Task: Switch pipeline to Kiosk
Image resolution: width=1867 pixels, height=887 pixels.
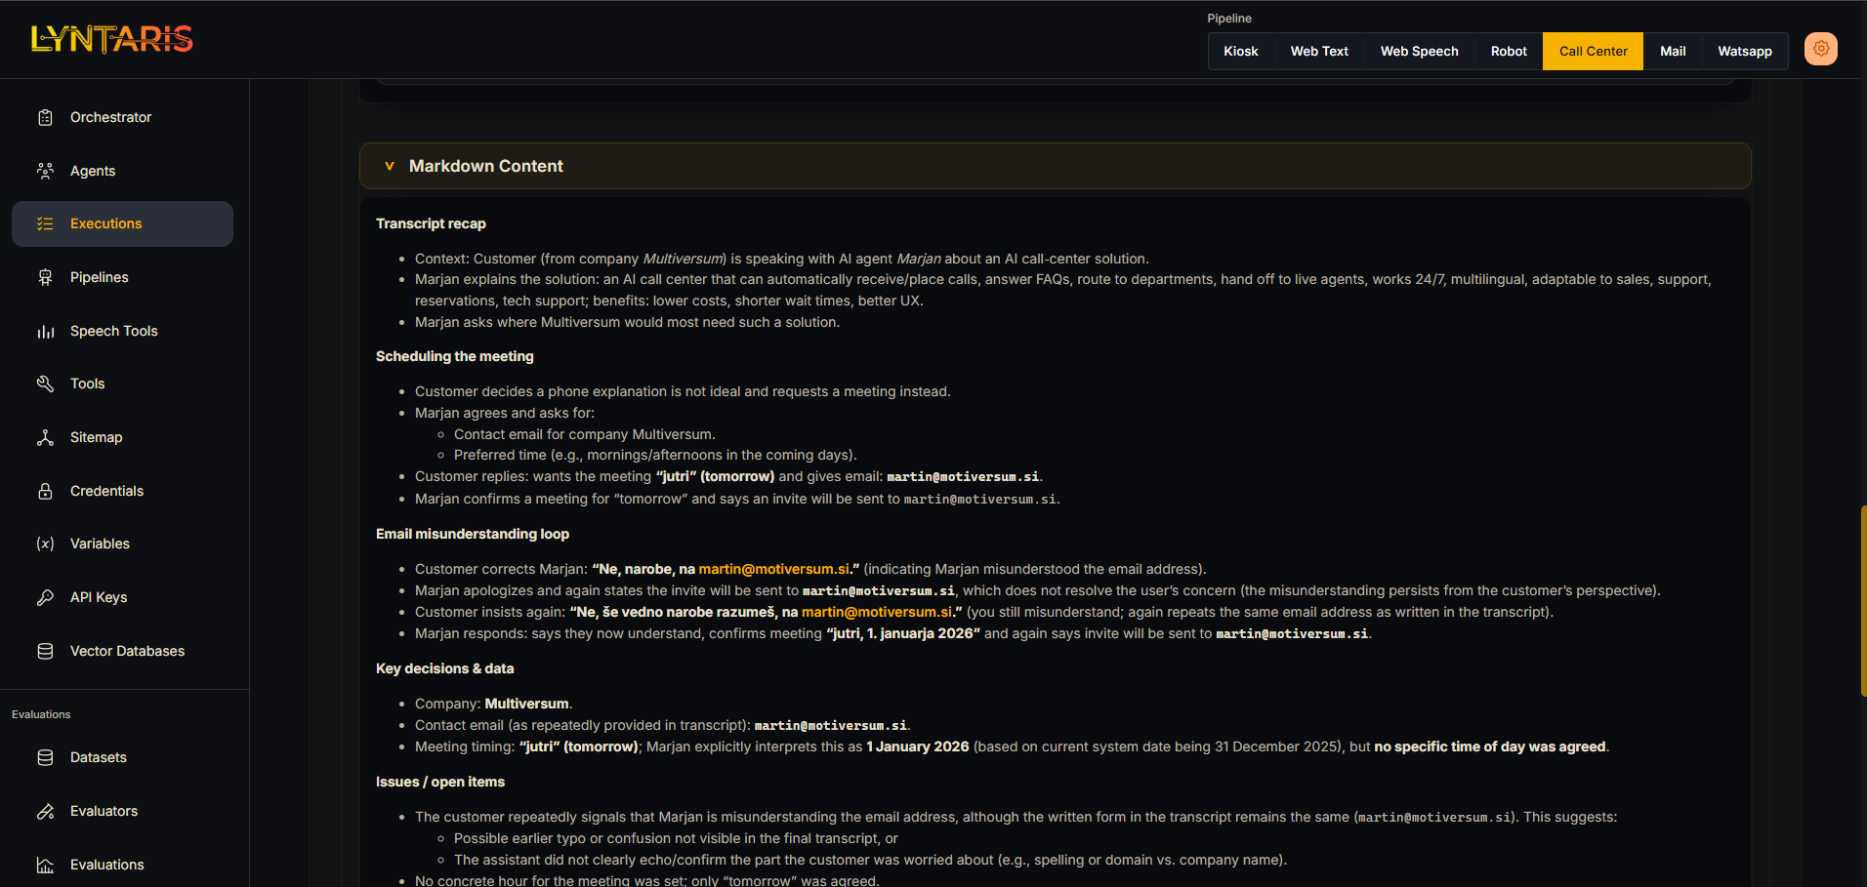Action: (x=1240, y=52)
